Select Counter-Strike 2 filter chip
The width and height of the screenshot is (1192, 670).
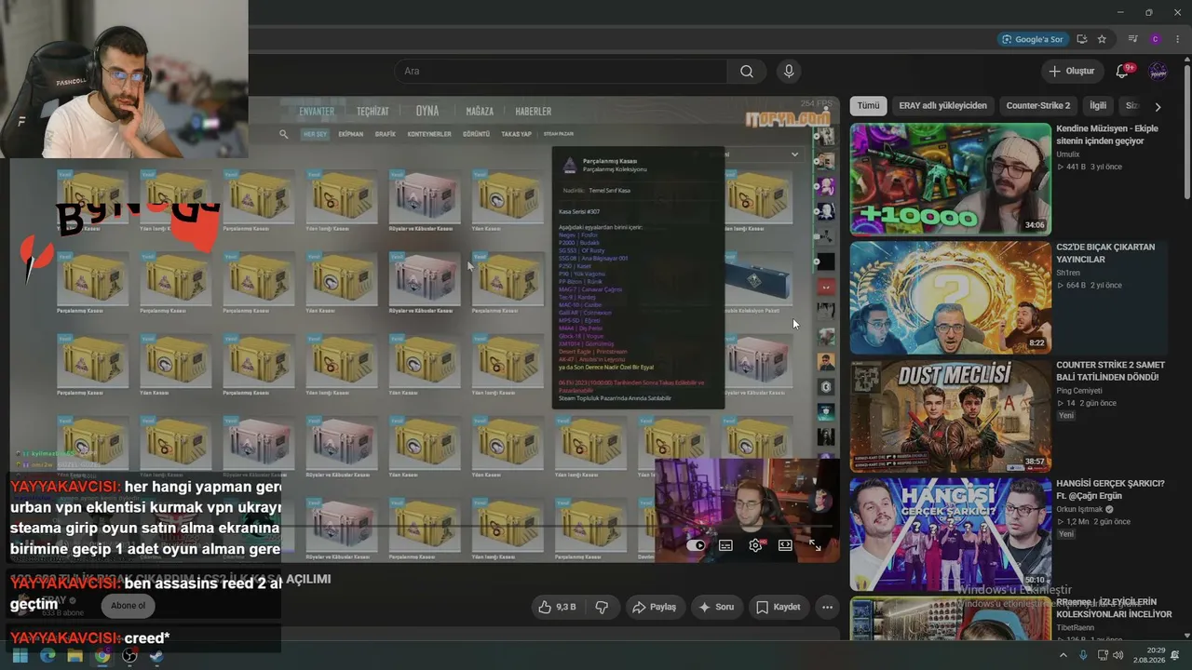tap(1038, 106)
